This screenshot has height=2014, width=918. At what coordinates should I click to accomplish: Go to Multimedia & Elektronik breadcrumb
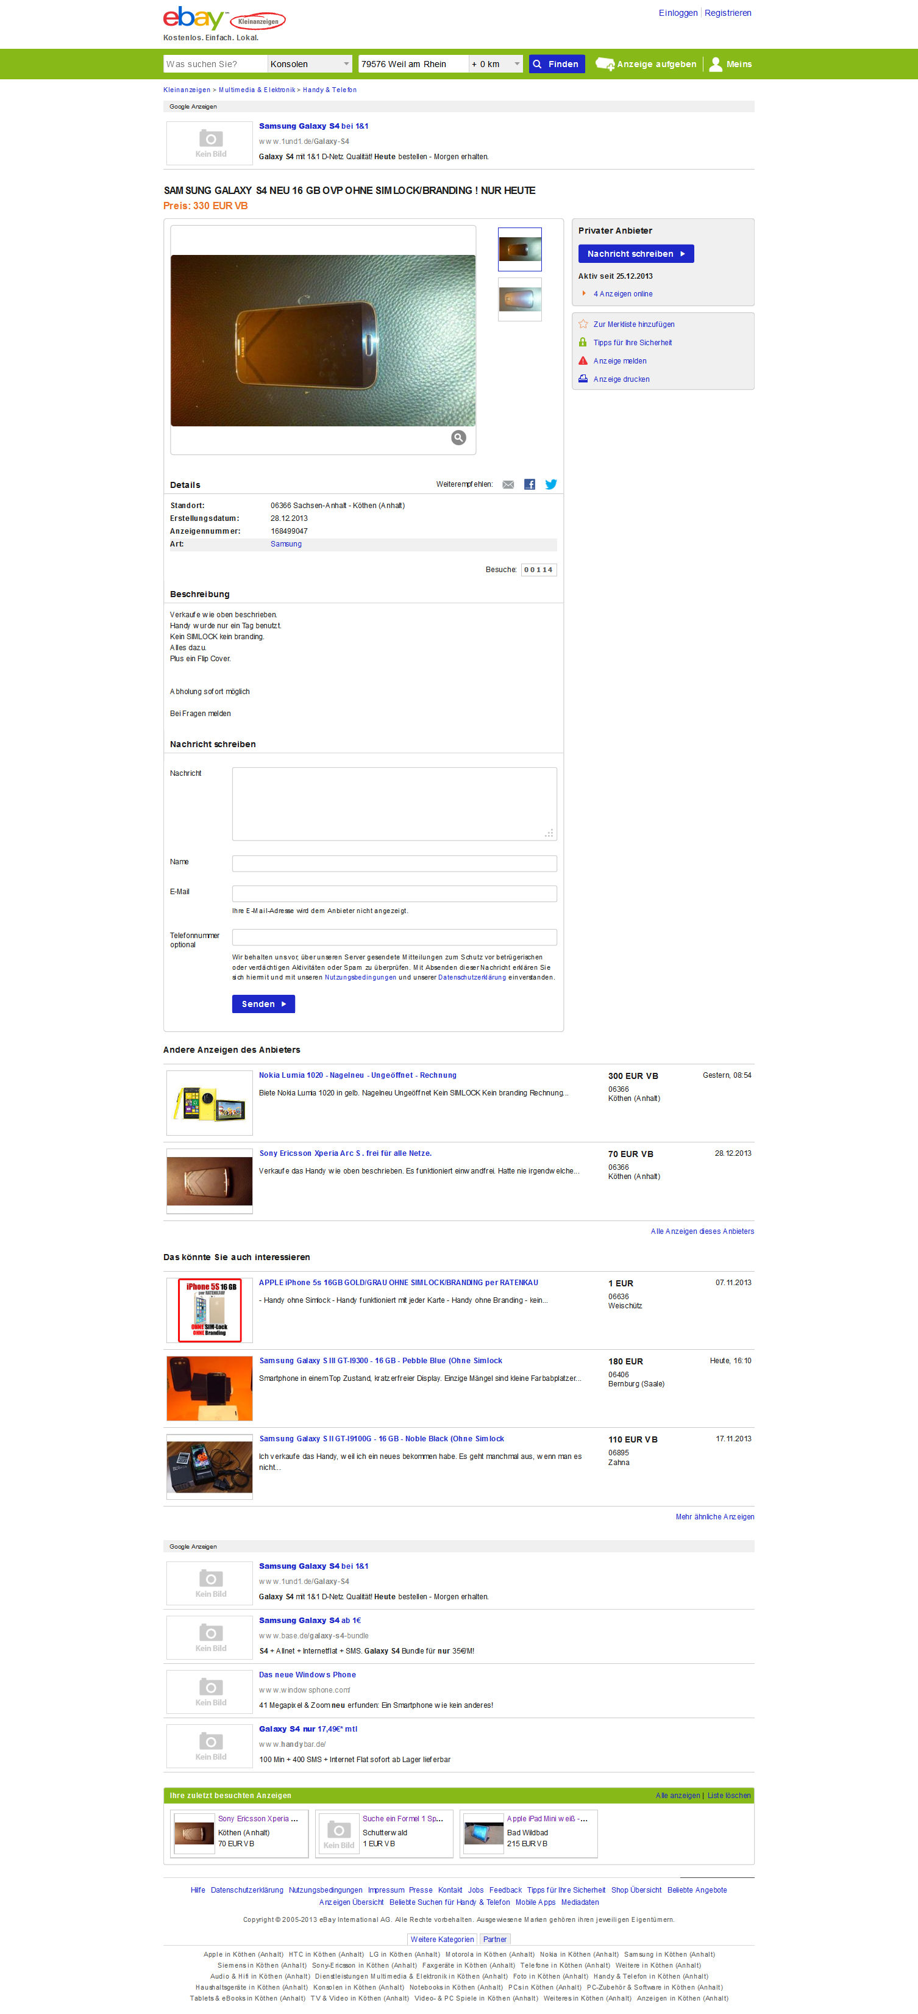[x=257, y=90]
